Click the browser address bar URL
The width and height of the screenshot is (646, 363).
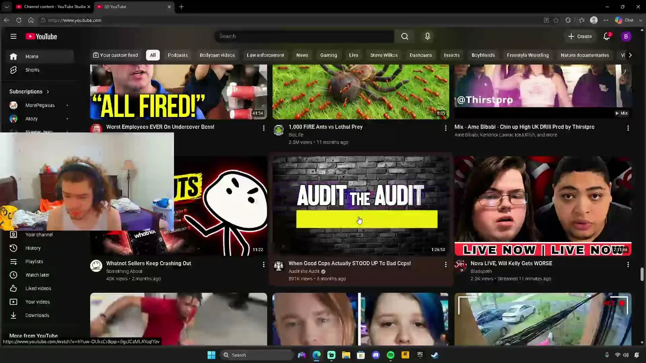click(75, 20)
